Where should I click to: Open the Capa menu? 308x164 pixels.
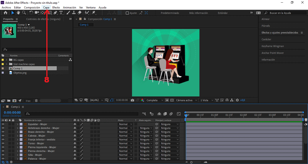click(46, 7)
